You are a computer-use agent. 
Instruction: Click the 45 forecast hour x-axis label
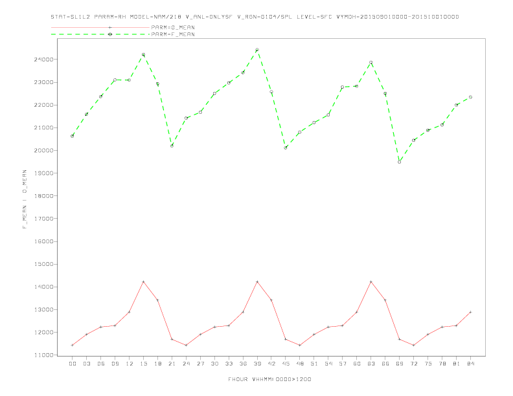coord(286,364)
